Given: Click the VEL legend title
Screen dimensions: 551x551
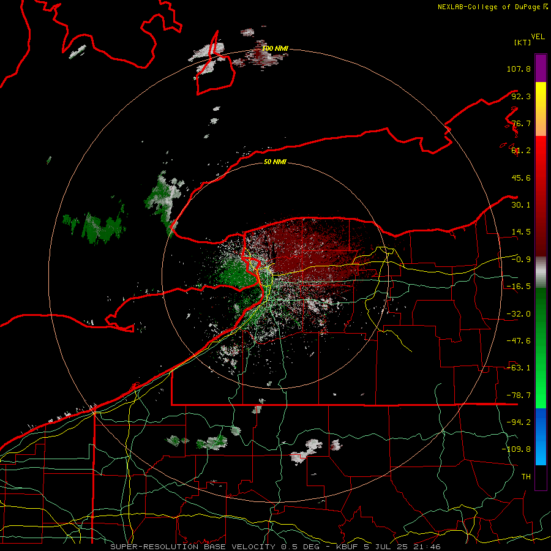Looking at the screenshot, I should click(x=538, y=37).
